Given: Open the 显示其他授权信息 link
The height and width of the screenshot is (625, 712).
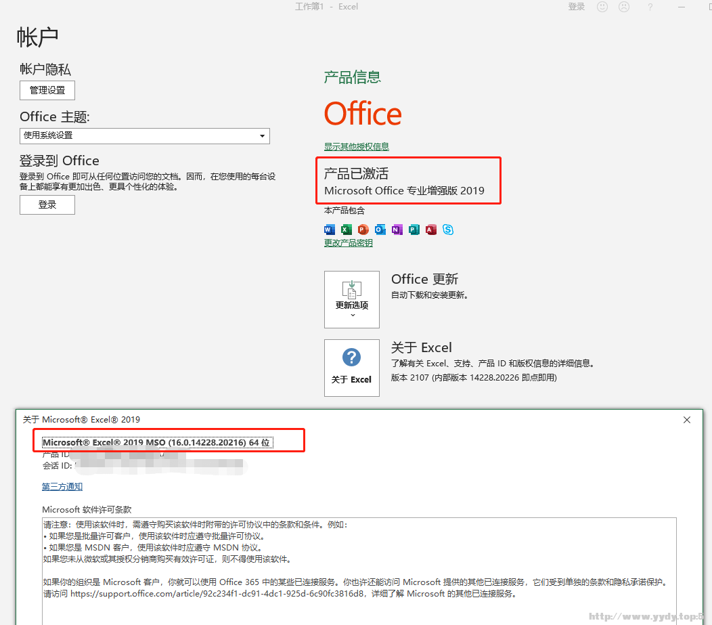Looking at the screenshot, I should pyautogui.click(x=357, y=147).
